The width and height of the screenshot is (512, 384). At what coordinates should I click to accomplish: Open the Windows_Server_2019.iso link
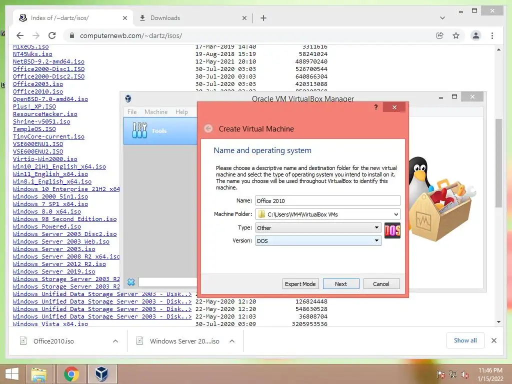tap(54, 271)
